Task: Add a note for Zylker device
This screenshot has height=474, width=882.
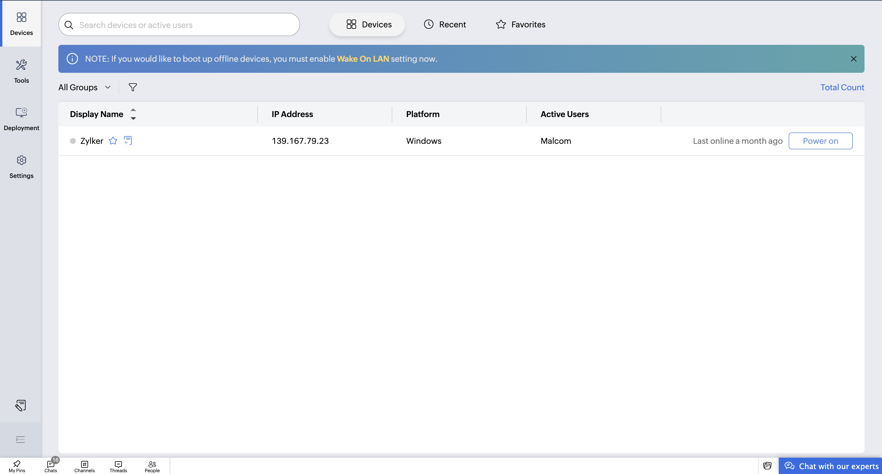Action: pos(128,140)
